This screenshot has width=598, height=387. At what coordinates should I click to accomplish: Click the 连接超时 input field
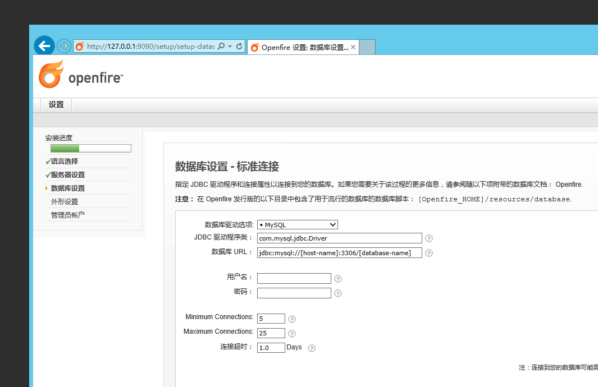tap(271, 347)
